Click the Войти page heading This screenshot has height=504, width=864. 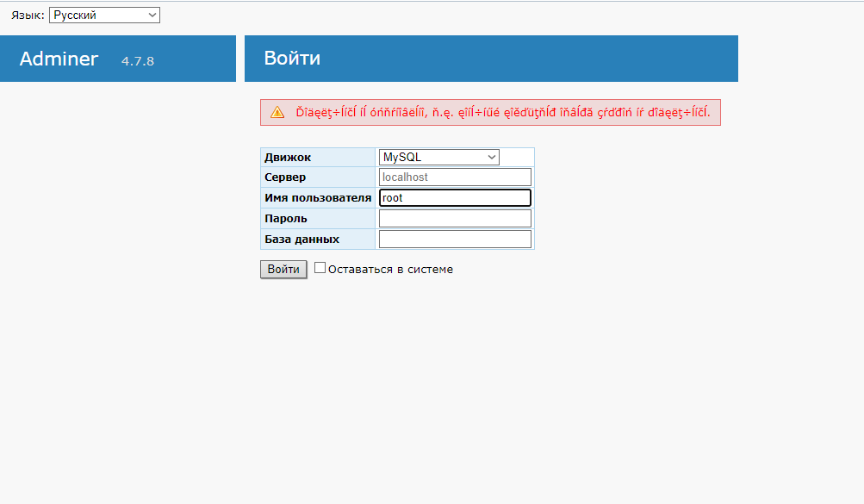pyautogui.click(x=292, y=59)
